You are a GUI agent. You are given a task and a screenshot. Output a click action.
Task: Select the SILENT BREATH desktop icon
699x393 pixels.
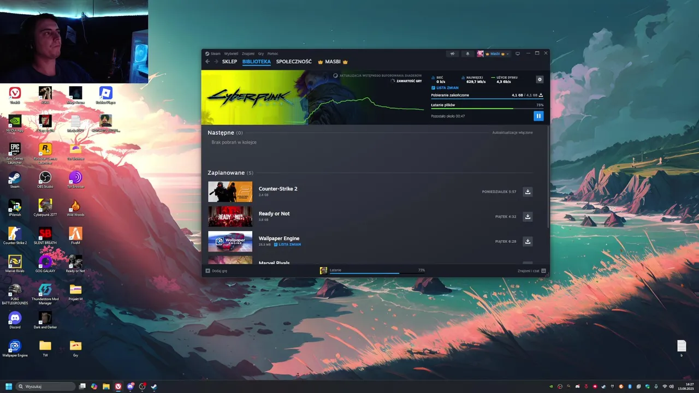(x=45, y=235)
